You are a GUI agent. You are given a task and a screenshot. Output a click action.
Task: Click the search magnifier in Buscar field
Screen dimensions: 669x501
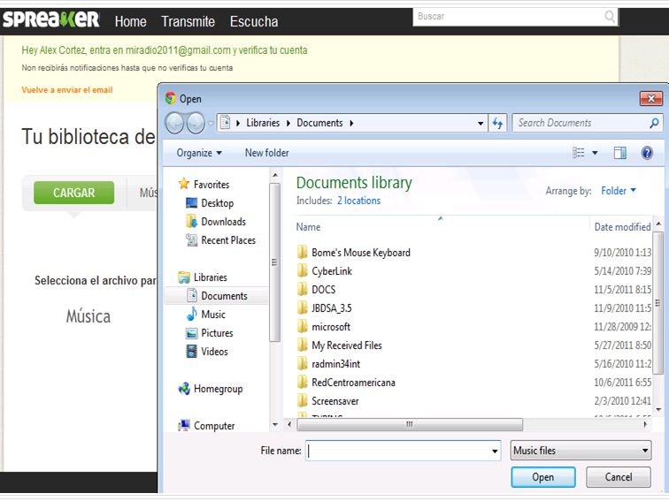pyautogui.click(x=610, y=17)
